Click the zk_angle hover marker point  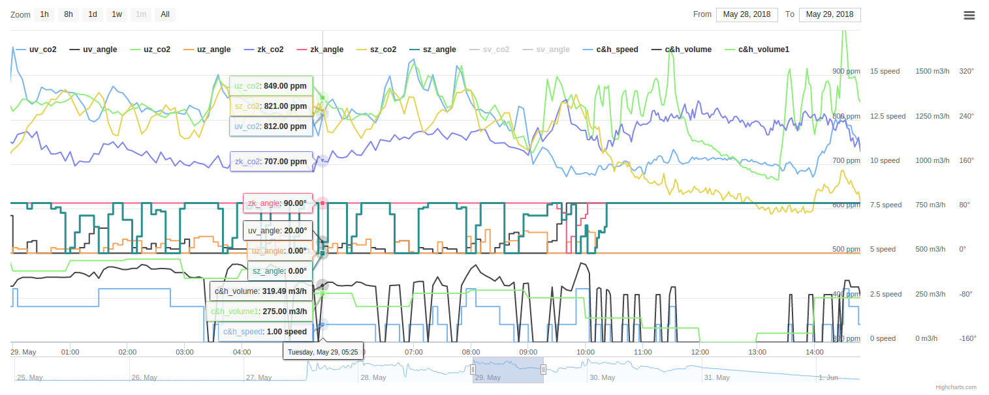tap(322, 203)
